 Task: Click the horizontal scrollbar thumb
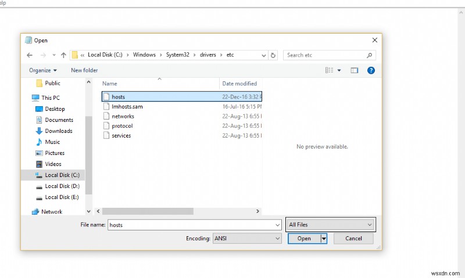148,211
